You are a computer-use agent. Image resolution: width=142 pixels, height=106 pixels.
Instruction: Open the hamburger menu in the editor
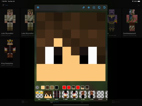point(38,7)
